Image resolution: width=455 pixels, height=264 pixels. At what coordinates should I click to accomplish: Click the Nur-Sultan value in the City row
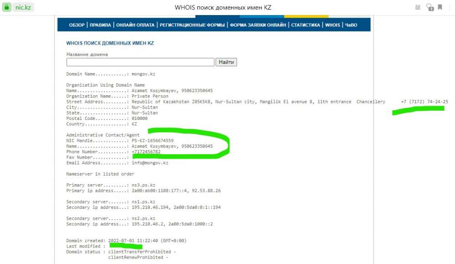tap(144, 107)
